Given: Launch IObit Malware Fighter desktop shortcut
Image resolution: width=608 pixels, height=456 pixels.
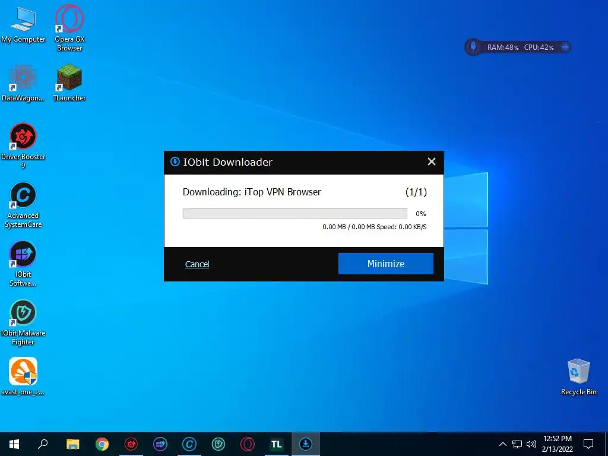Looking at the screenshot, I should click(23, 322).
